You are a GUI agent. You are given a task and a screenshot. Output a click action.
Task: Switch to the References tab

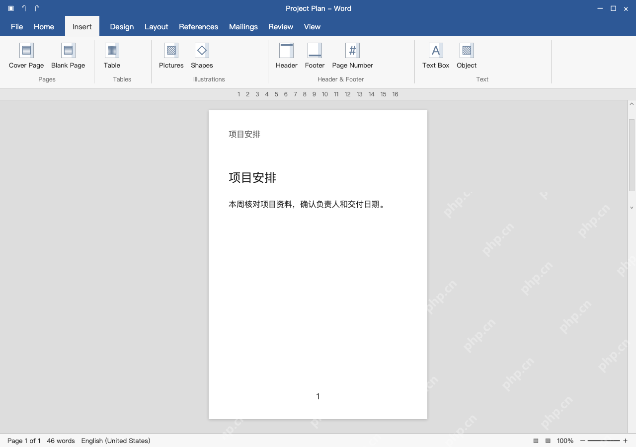click(x=198, y=27)
